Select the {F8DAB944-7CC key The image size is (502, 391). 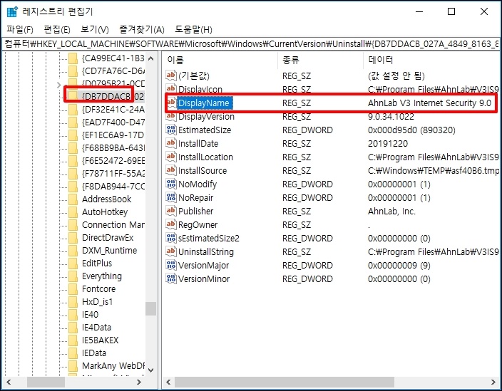tap(113, 187)
